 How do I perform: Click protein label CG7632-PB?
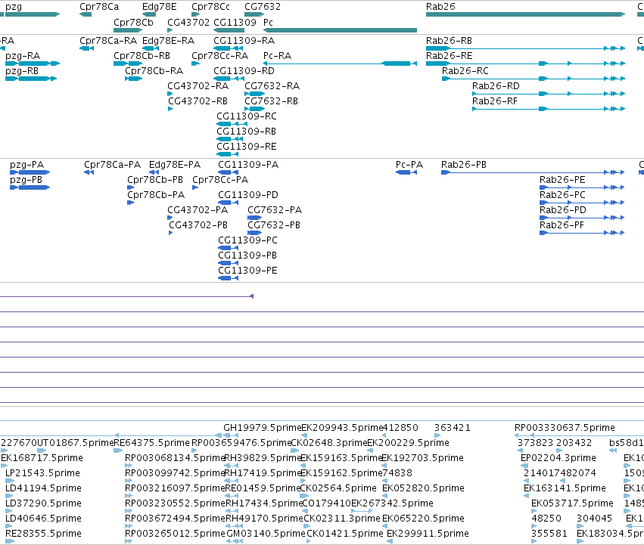[x=273, y=226]
